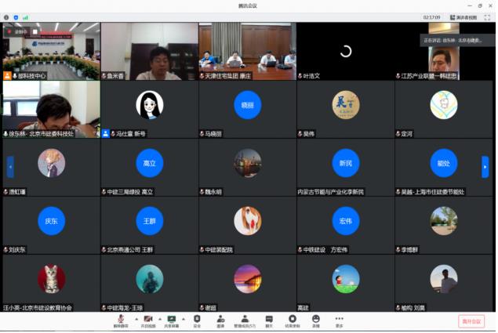Enter full screen with the corner icon
The height and width of the screenshot is (333, 498).
pyautogui.click(x=487, y=17)
